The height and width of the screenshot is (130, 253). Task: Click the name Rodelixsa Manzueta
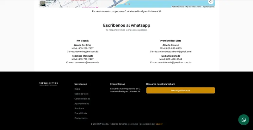point(83,56)
